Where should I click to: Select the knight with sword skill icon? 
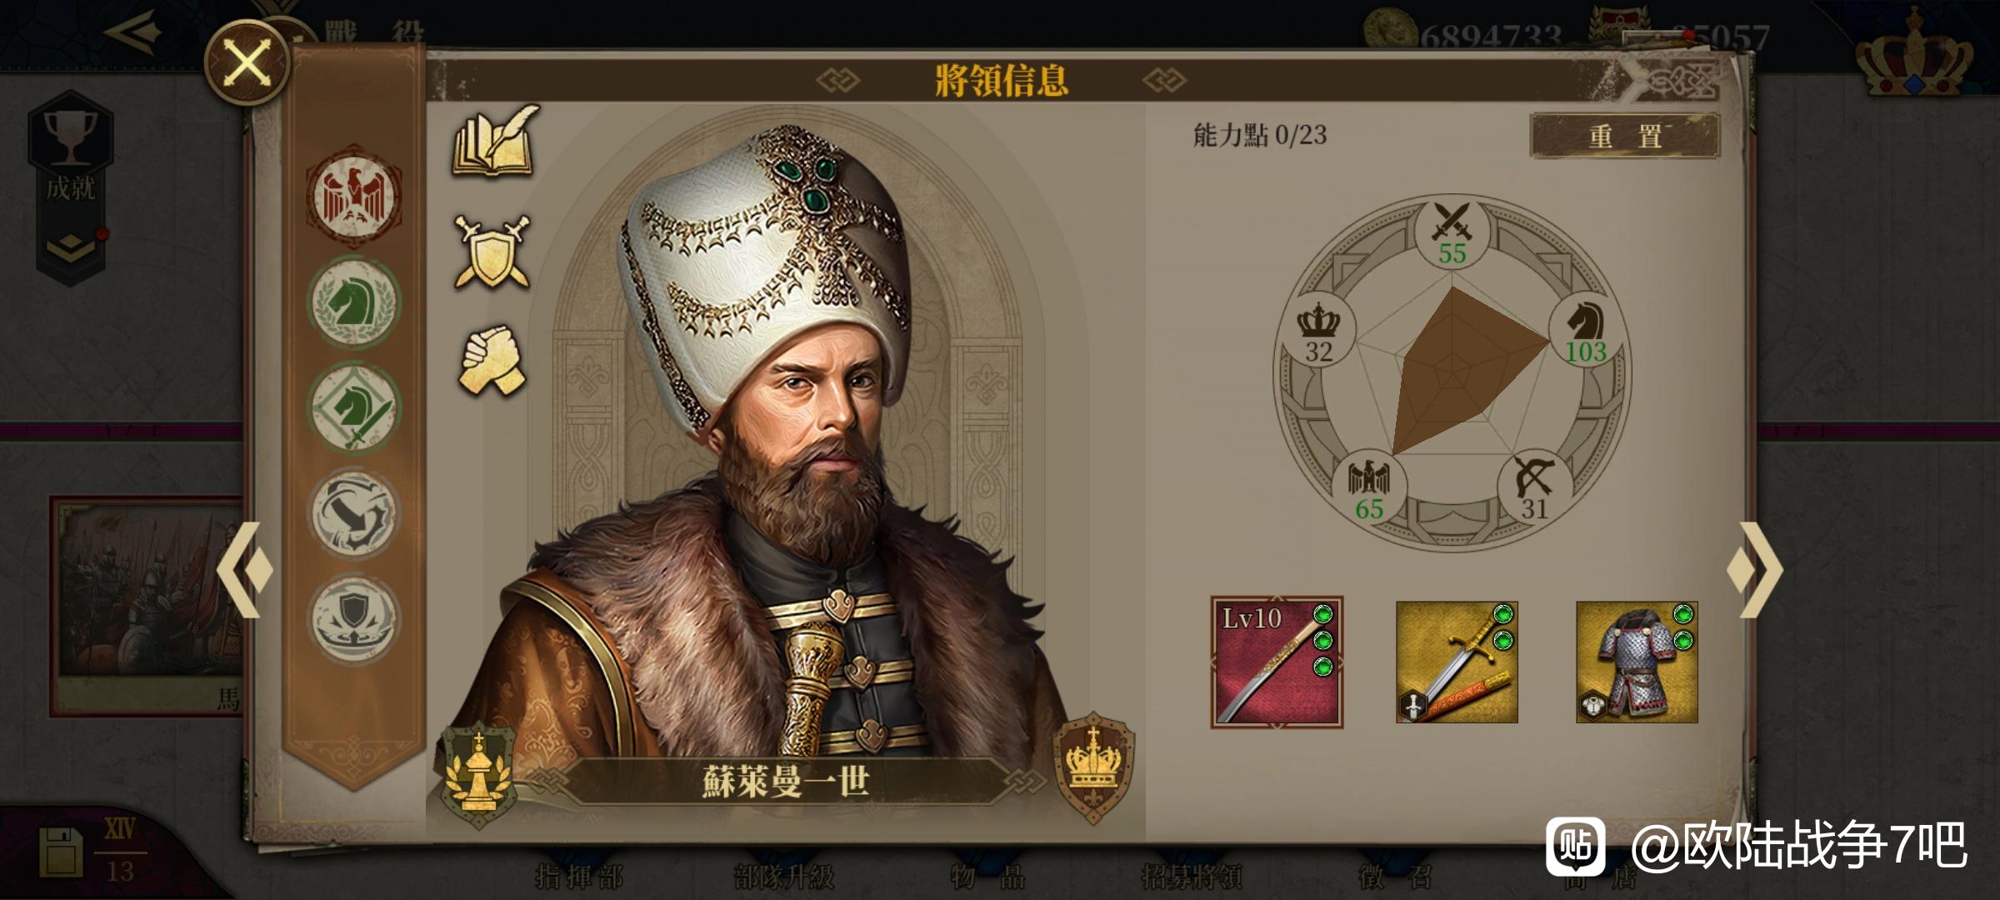(353, 407)
